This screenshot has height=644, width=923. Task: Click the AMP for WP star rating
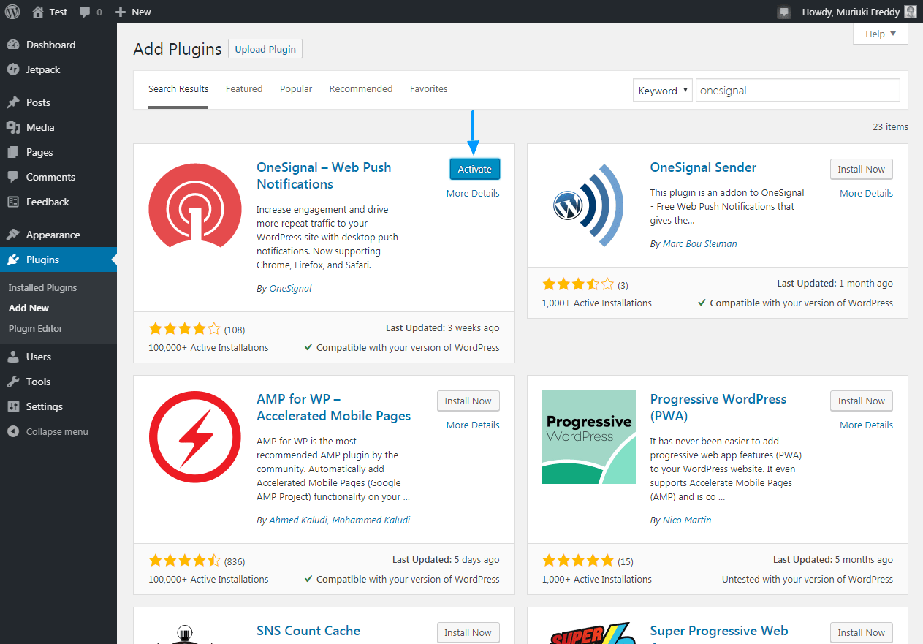tap(184, 561)
